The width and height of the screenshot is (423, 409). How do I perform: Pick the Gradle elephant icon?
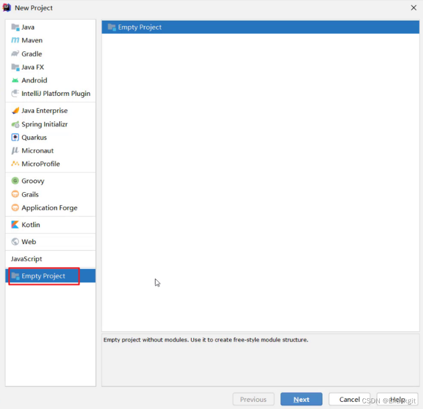pos(15,54)
